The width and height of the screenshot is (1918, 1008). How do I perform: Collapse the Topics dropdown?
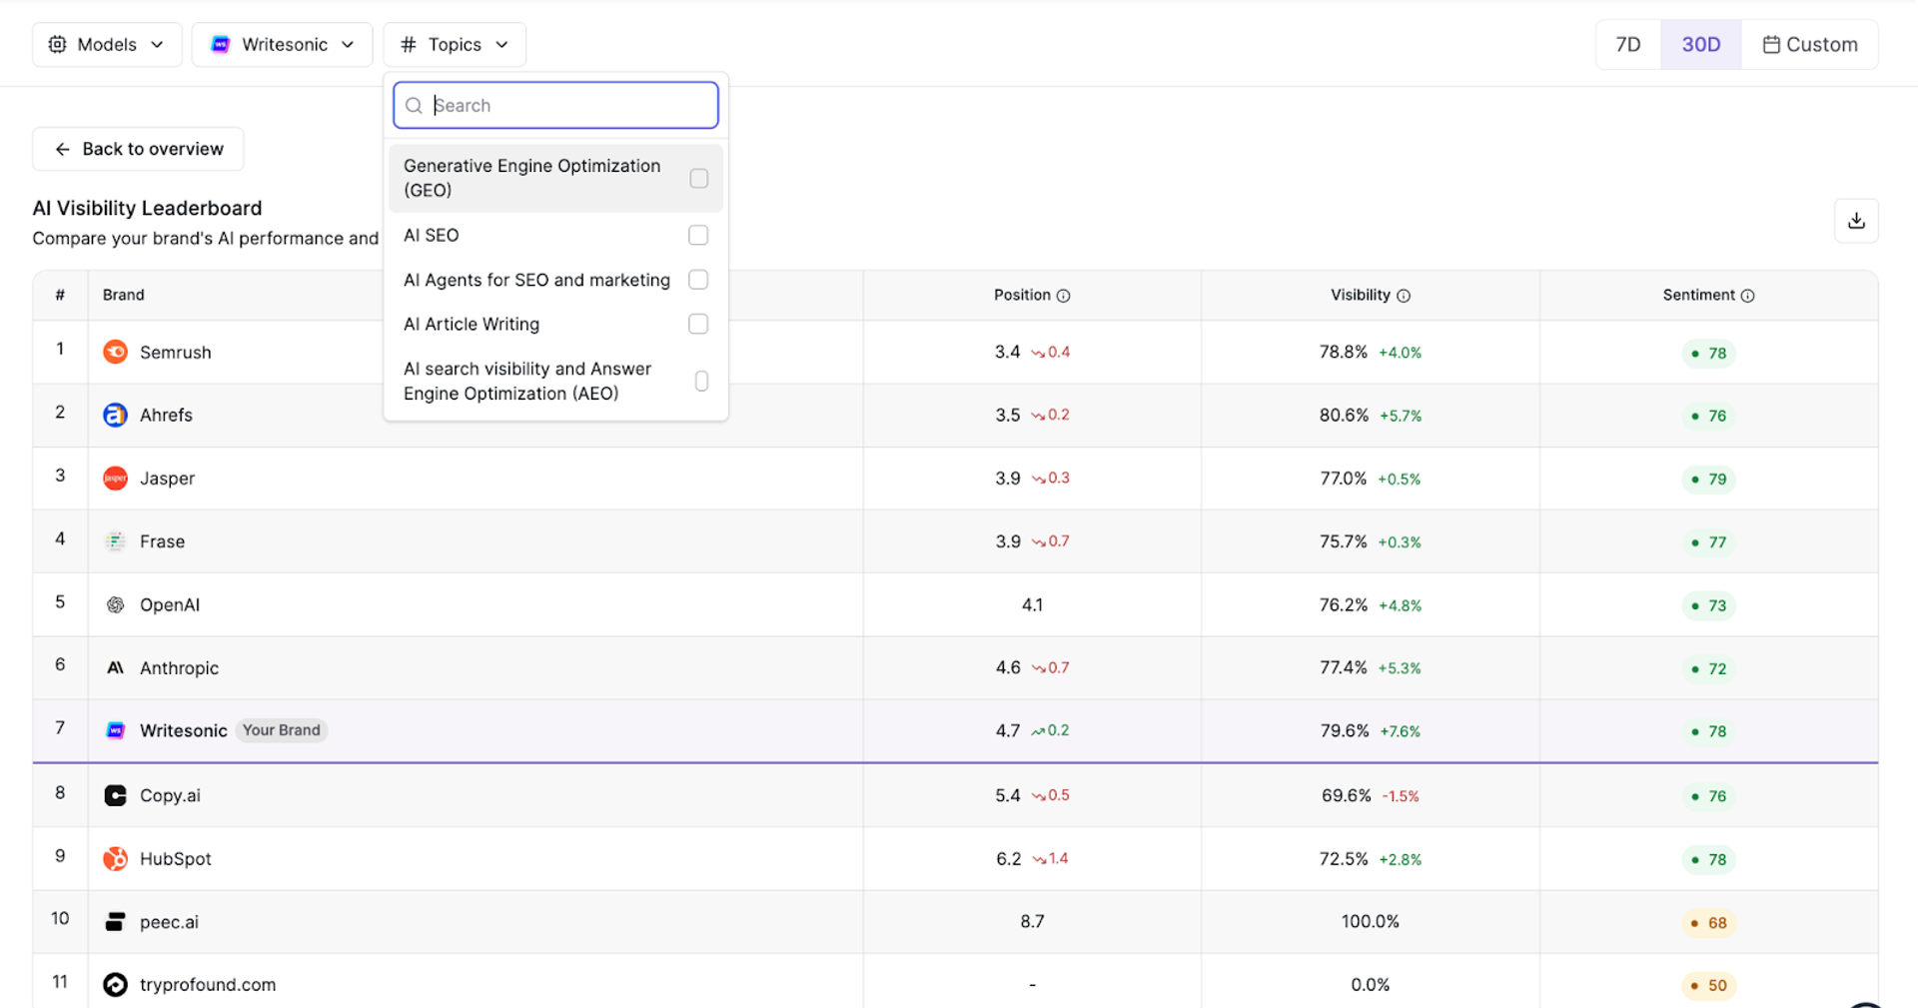[x=455, y=44]
